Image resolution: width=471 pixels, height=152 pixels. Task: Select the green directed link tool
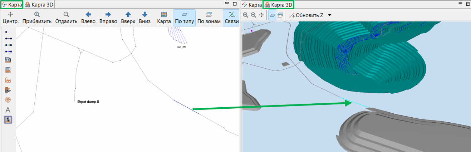click(8, 45)
